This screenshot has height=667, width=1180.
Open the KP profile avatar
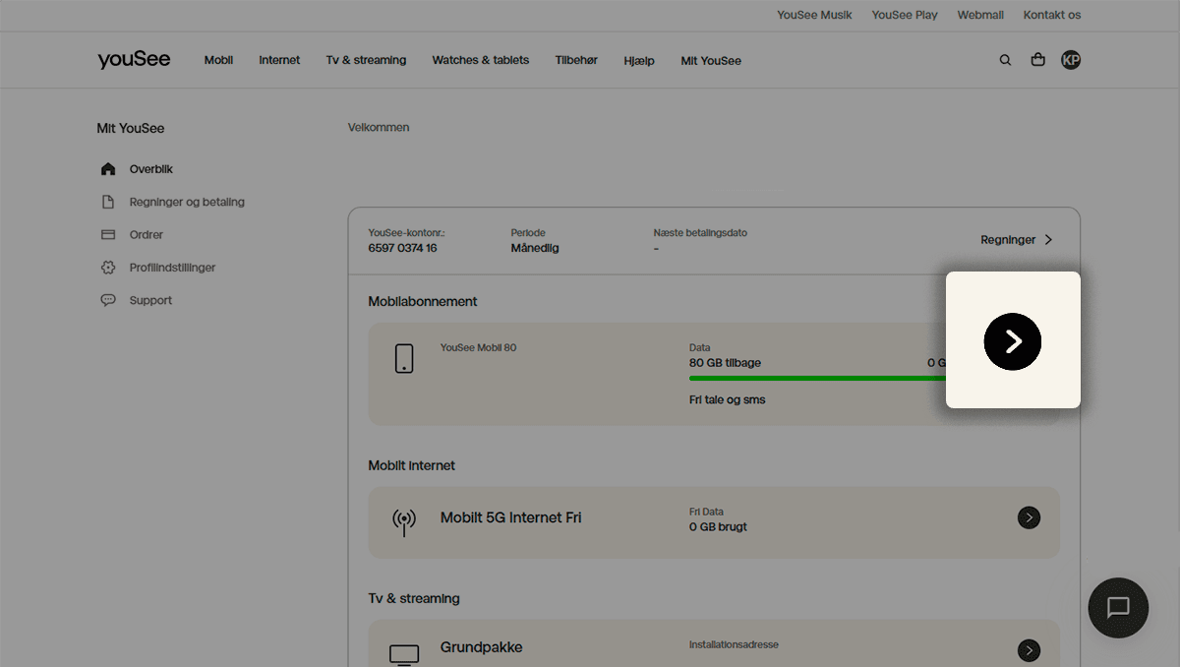(x=1071, y=60)
